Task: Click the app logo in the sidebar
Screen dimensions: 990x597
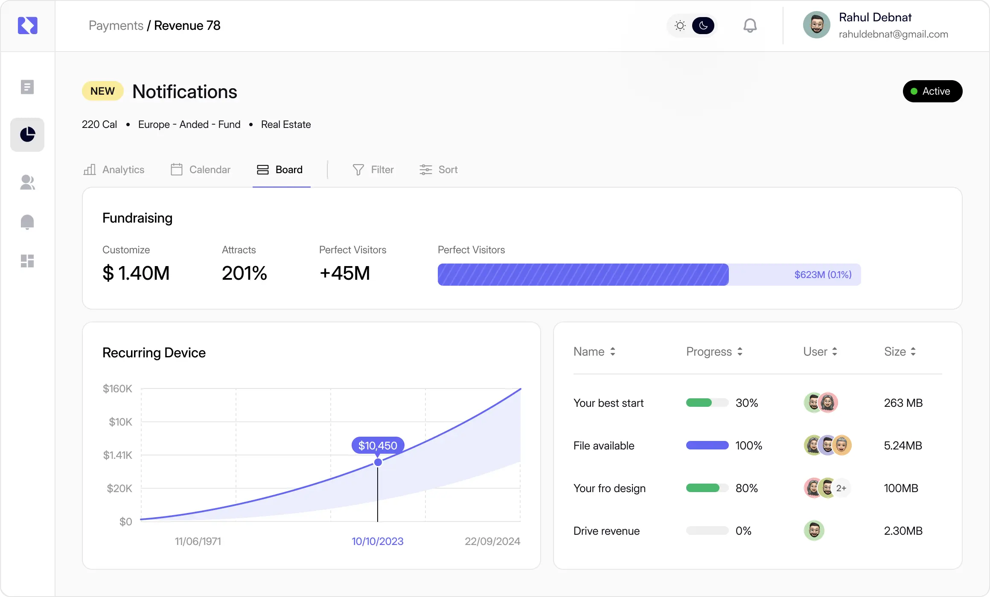Action: click(28, 26)
